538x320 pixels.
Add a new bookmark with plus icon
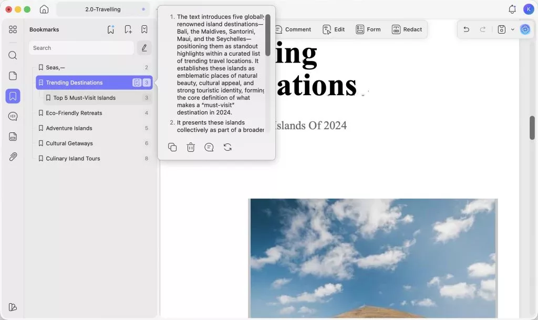click(128, 29)
